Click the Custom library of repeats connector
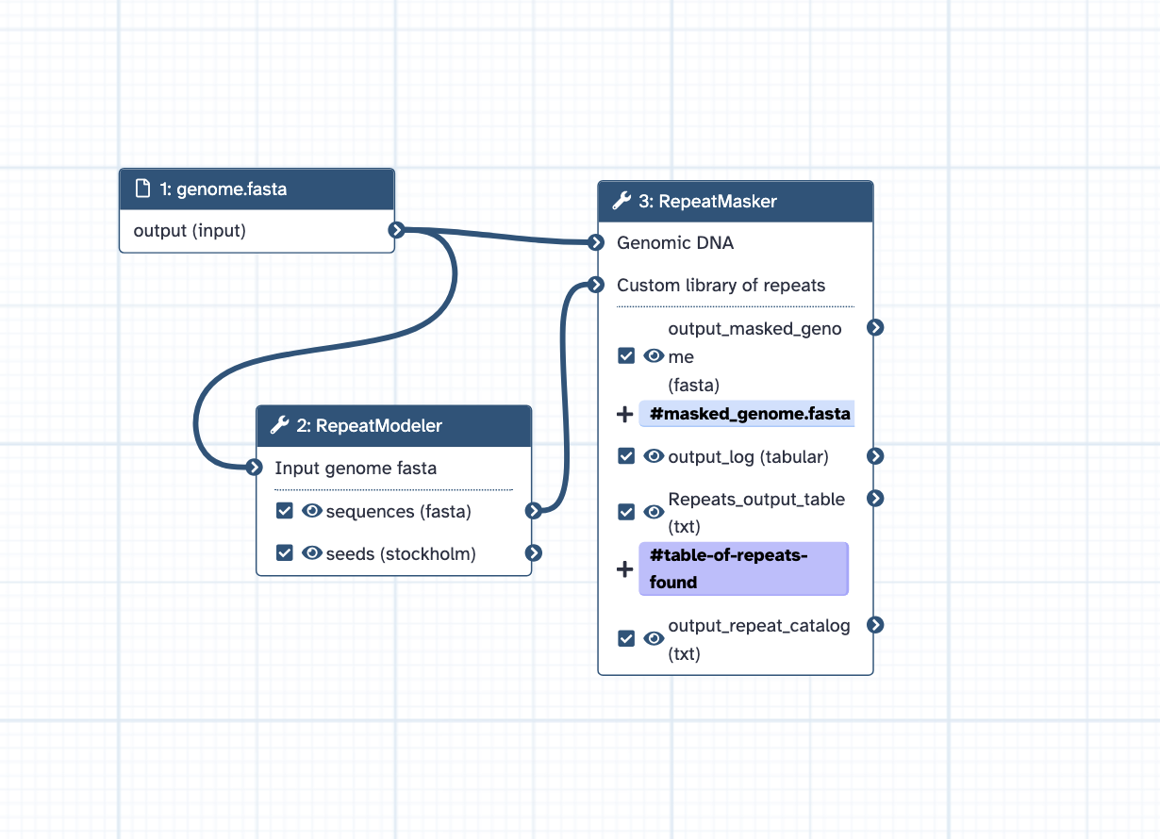The height and width of the screenshot is (839, 1160). [595, 284]
